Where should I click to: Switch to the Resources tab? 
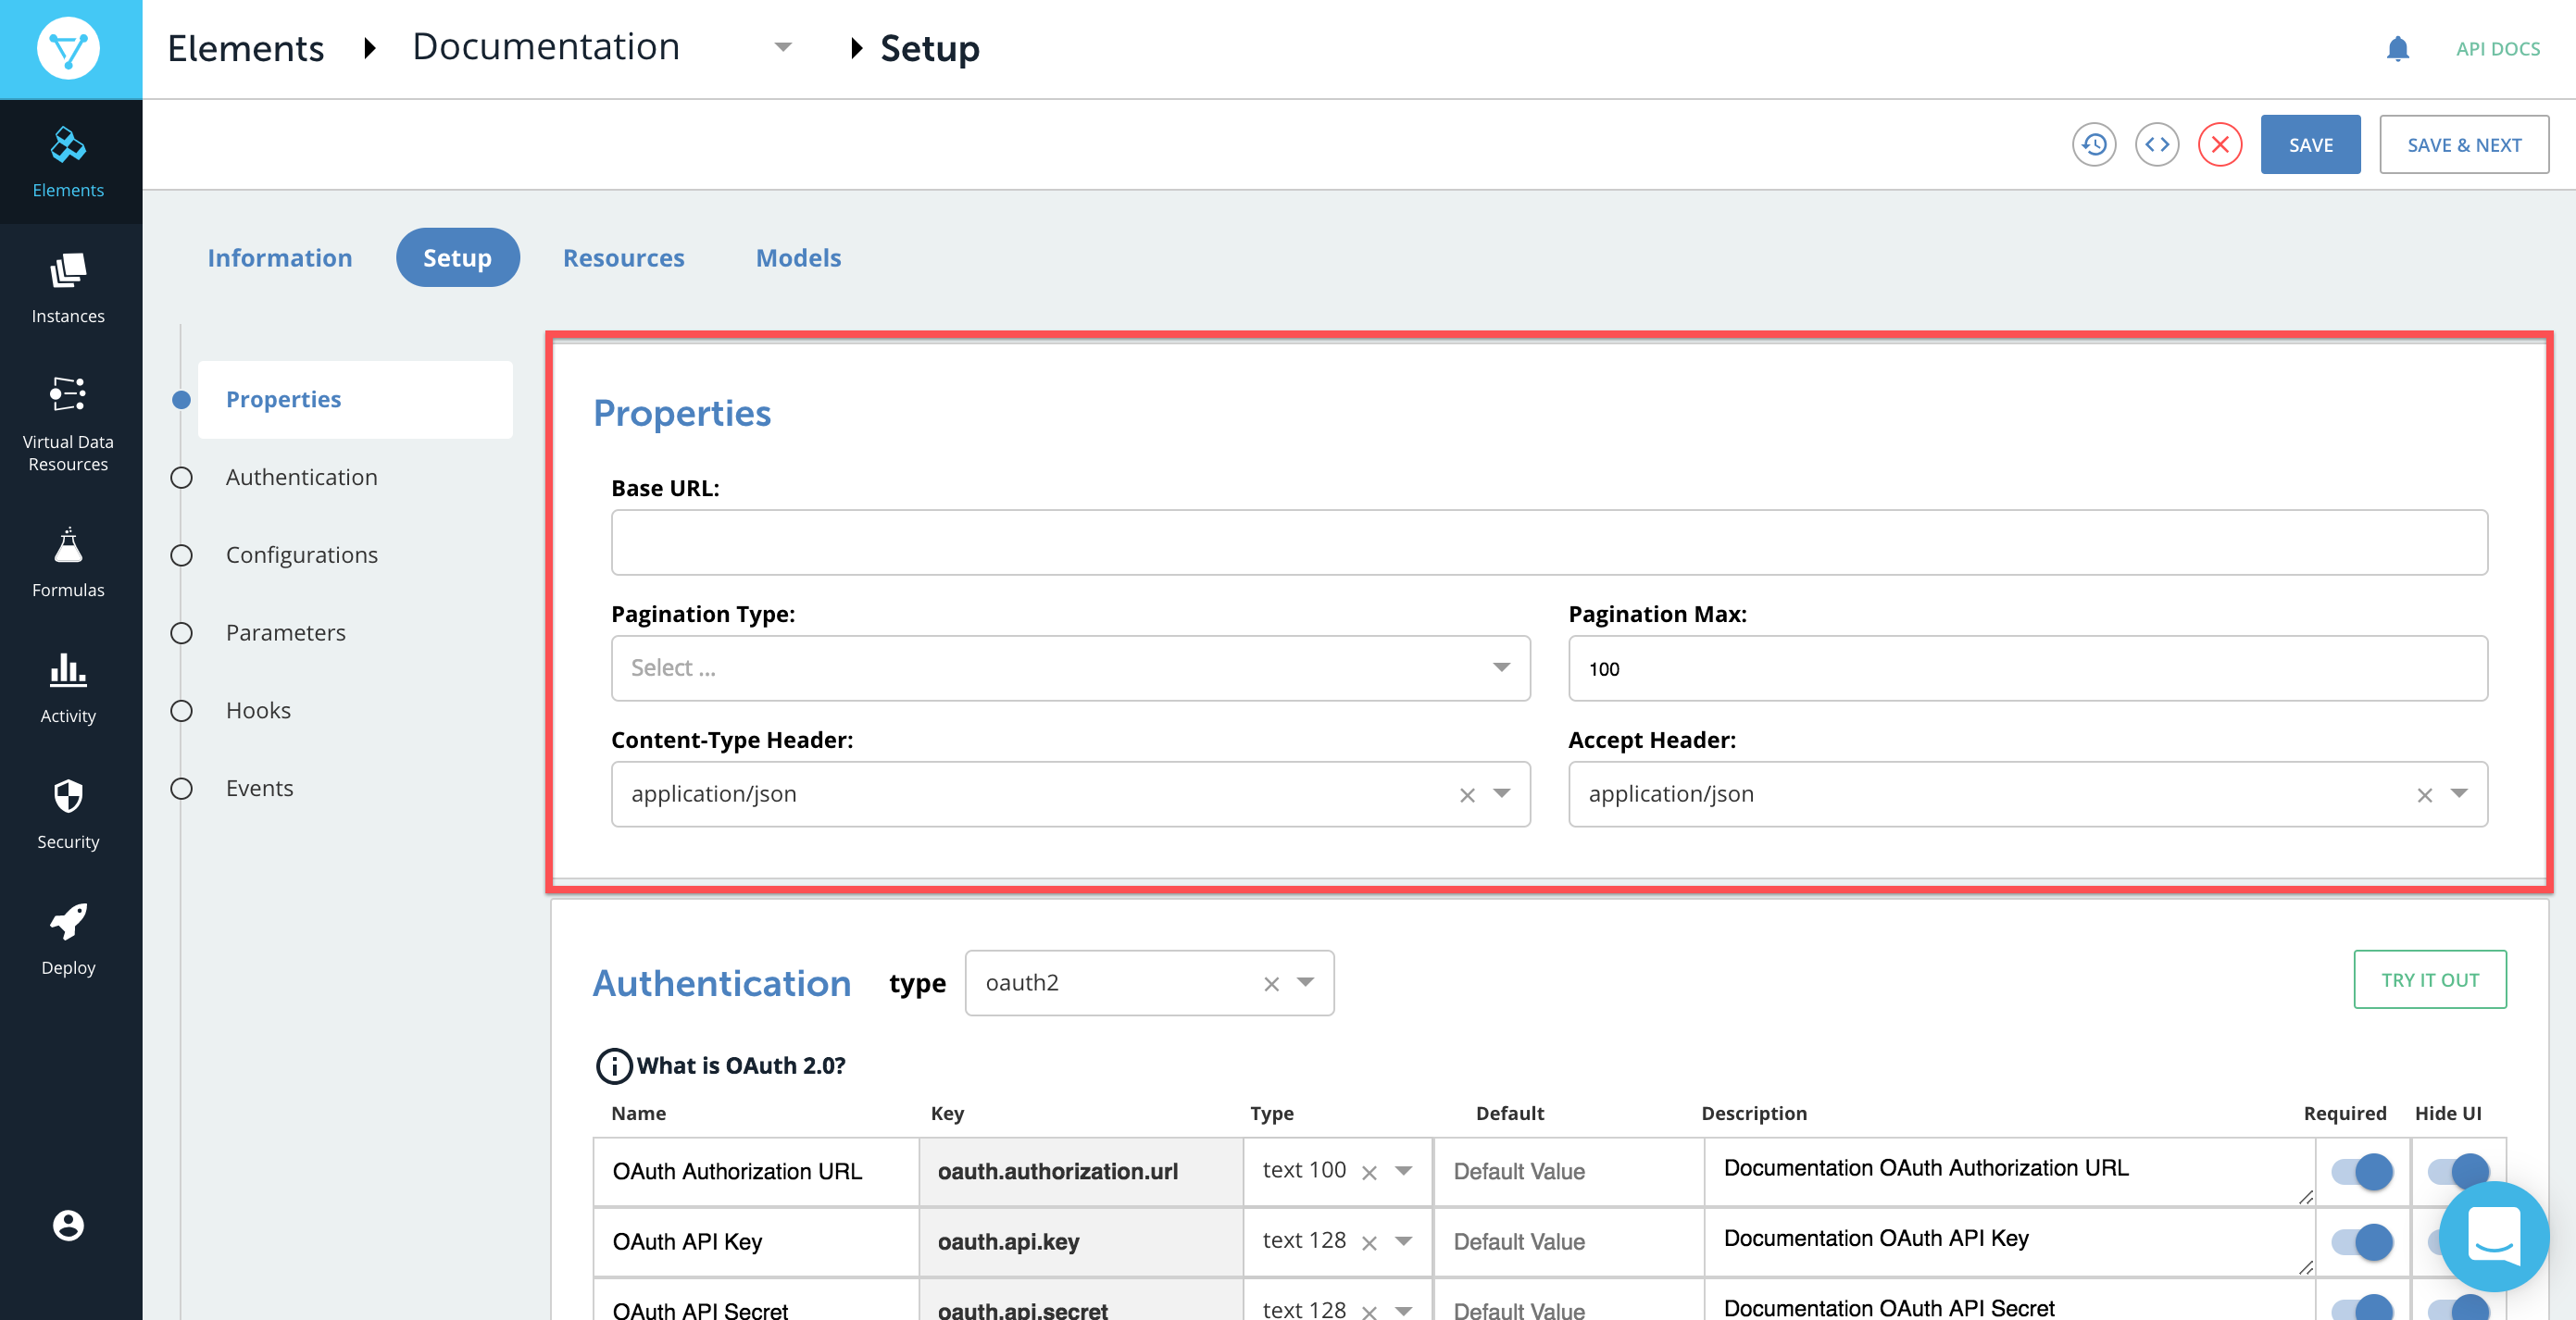(x=623, y=258)
